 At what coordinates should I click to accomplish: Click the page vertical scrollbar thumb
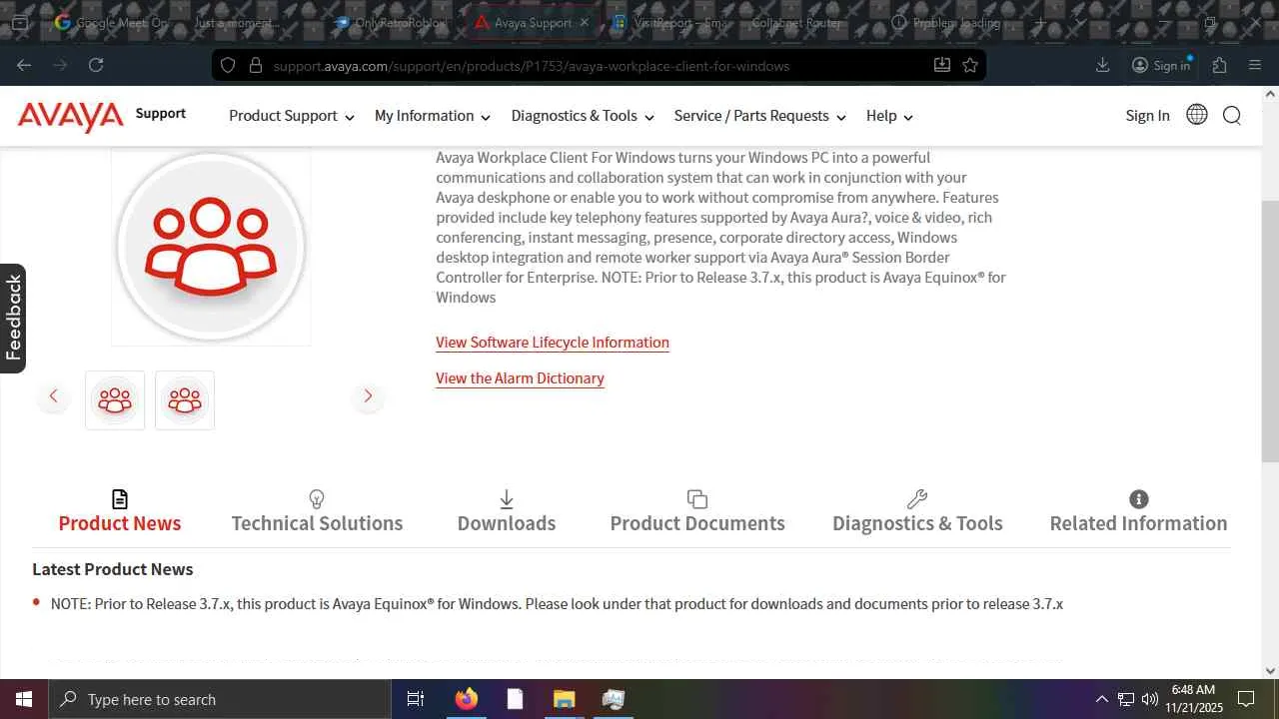pos(1270,331)
